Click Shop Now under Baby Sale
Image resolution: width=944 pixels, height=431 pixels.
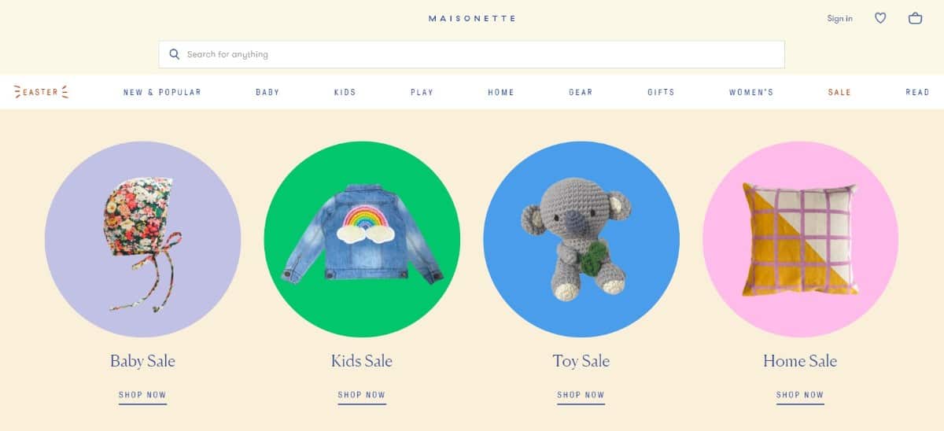coord(142,396)
